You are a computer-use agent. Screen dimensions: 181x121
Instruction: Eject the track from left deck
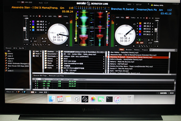(67, 45)
